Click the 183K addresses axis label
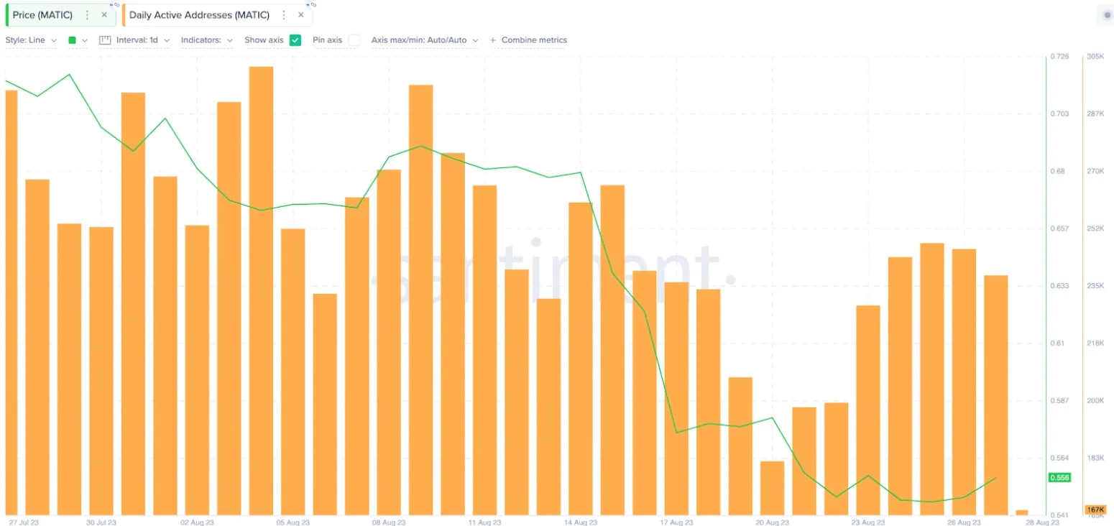The width and height of the screenshot is (1114, 526). [x=1095, y=458]
